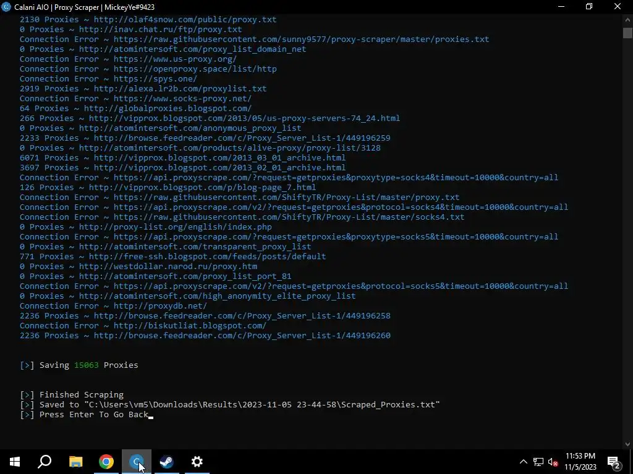The width and height of the screenshot is (633, 474).
Task: Click the "2233 Proxies" feedreader 449196259 line
Action: coord(205,138)
